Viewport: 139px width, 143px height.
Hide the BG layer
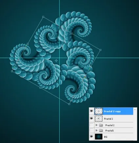tap(91, 136)
